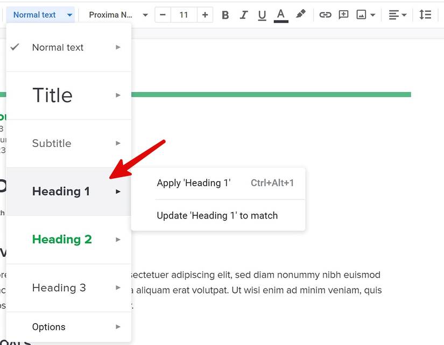
Task: Insert a hyperlink
Action: coord(325,15)
